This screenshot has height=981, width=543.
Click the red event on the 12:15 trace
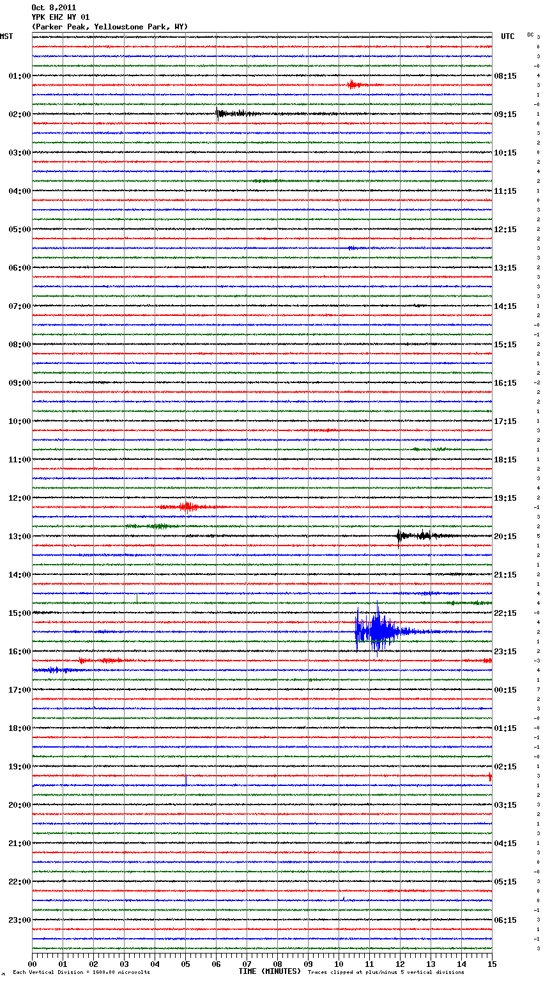click(188, 507)
